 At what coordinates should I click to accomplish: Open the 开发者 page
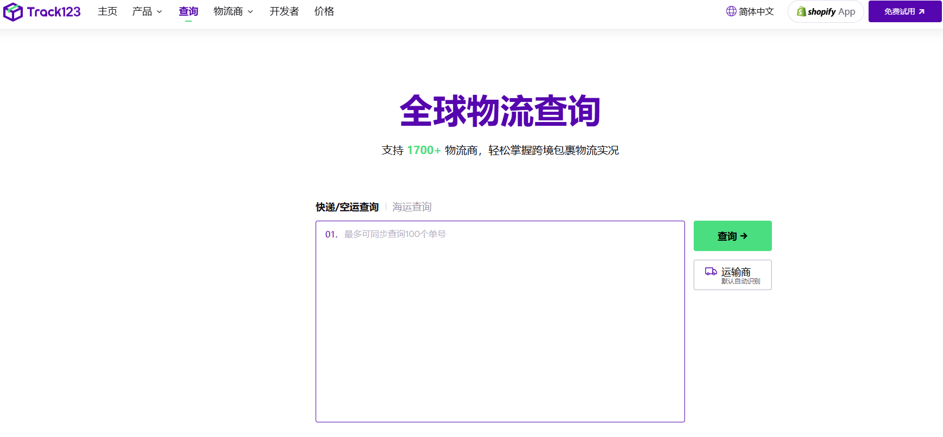[x=284, y=11]
